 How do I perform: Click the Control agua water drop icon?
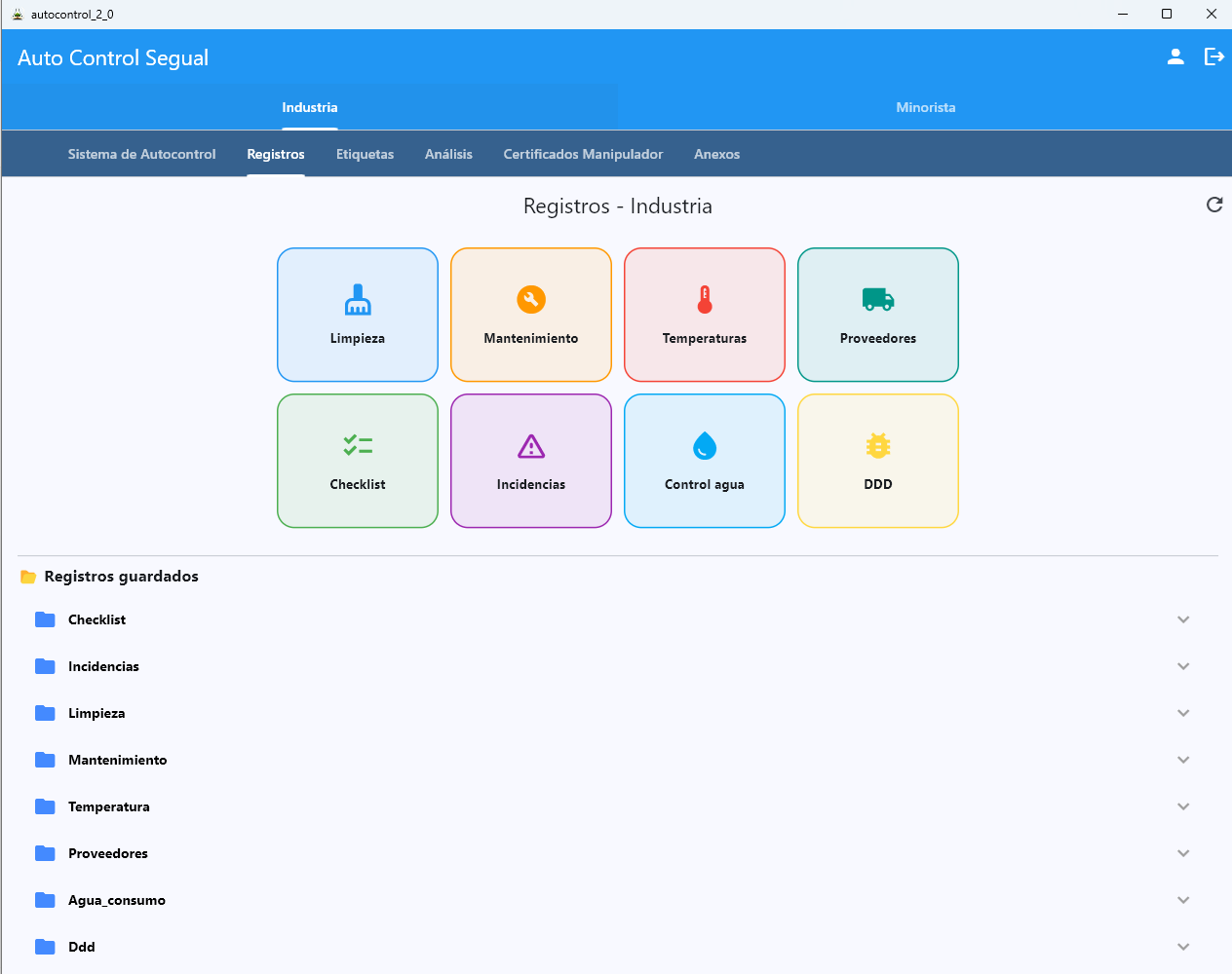[705, 445]
